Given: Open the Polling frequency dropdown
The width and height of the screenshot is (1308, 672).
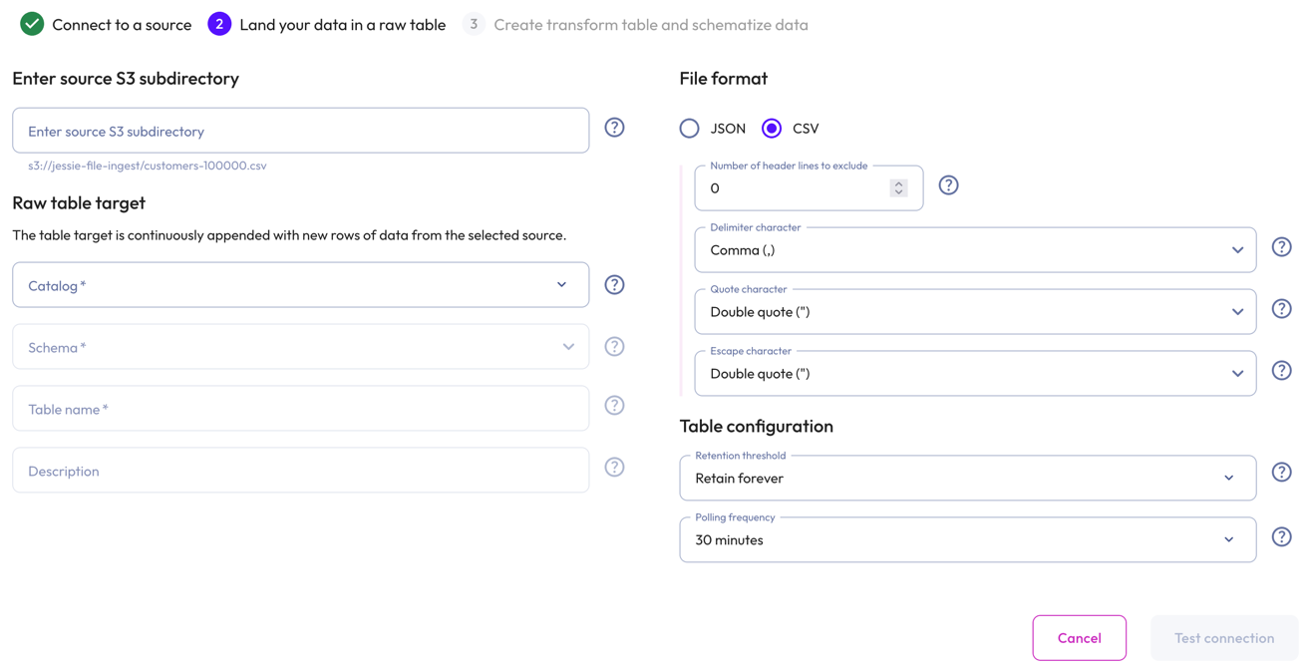Looking at the screenshot, I should coord(1229,539).
